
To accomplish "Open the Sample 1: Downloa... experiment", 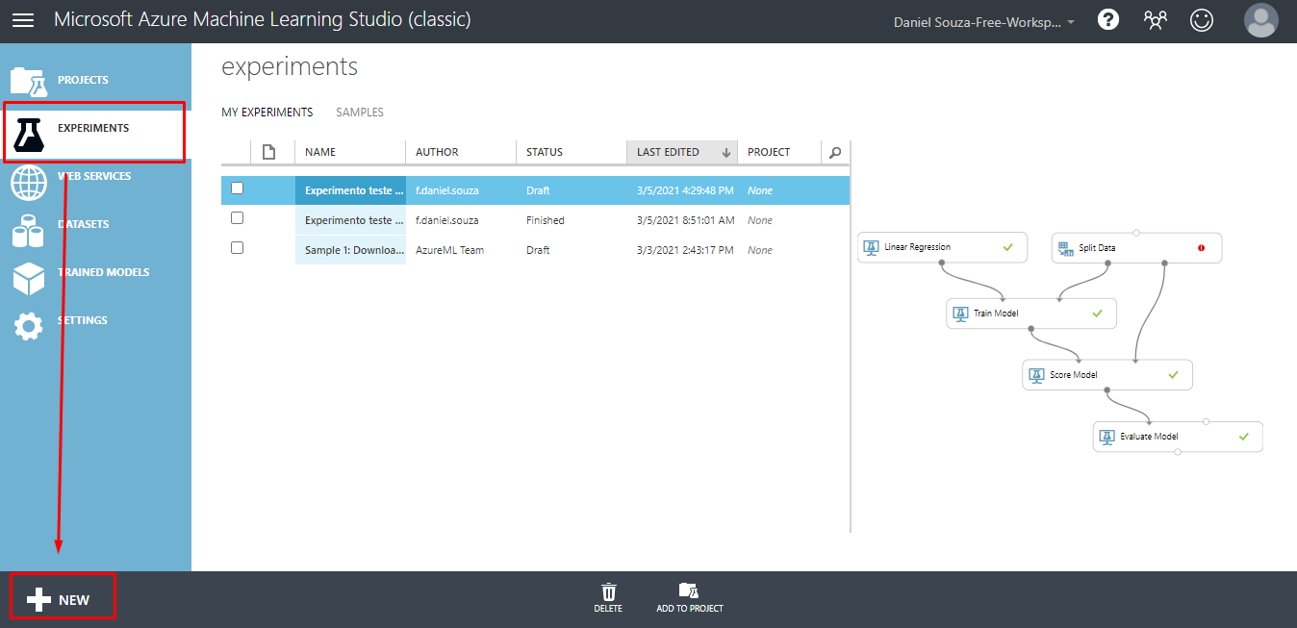I will point(350,250).
